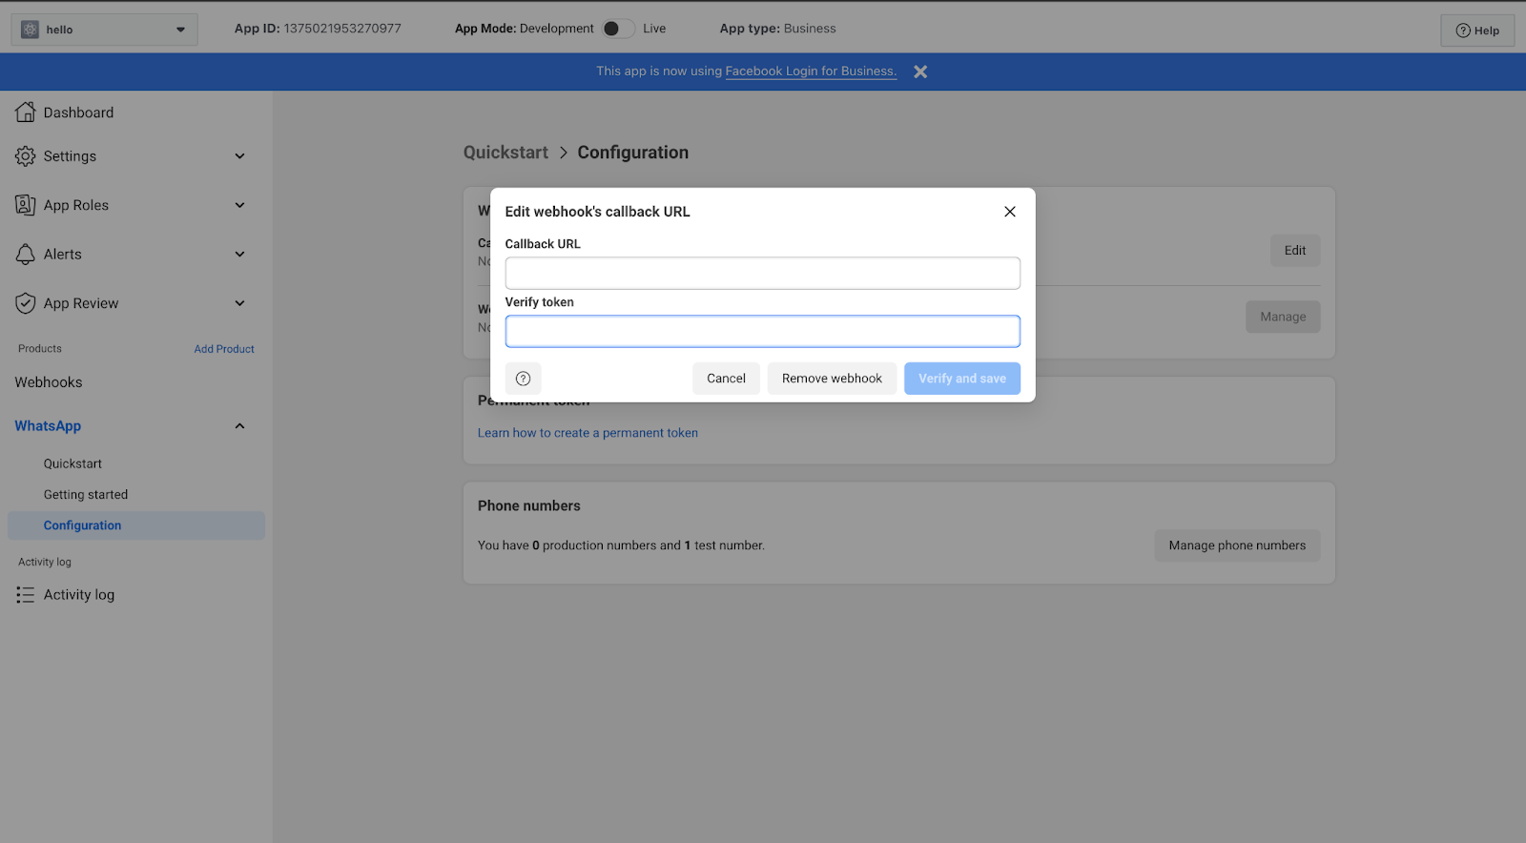Click the 'Phone numbers' heading
1526x843 pixels.
529,505
